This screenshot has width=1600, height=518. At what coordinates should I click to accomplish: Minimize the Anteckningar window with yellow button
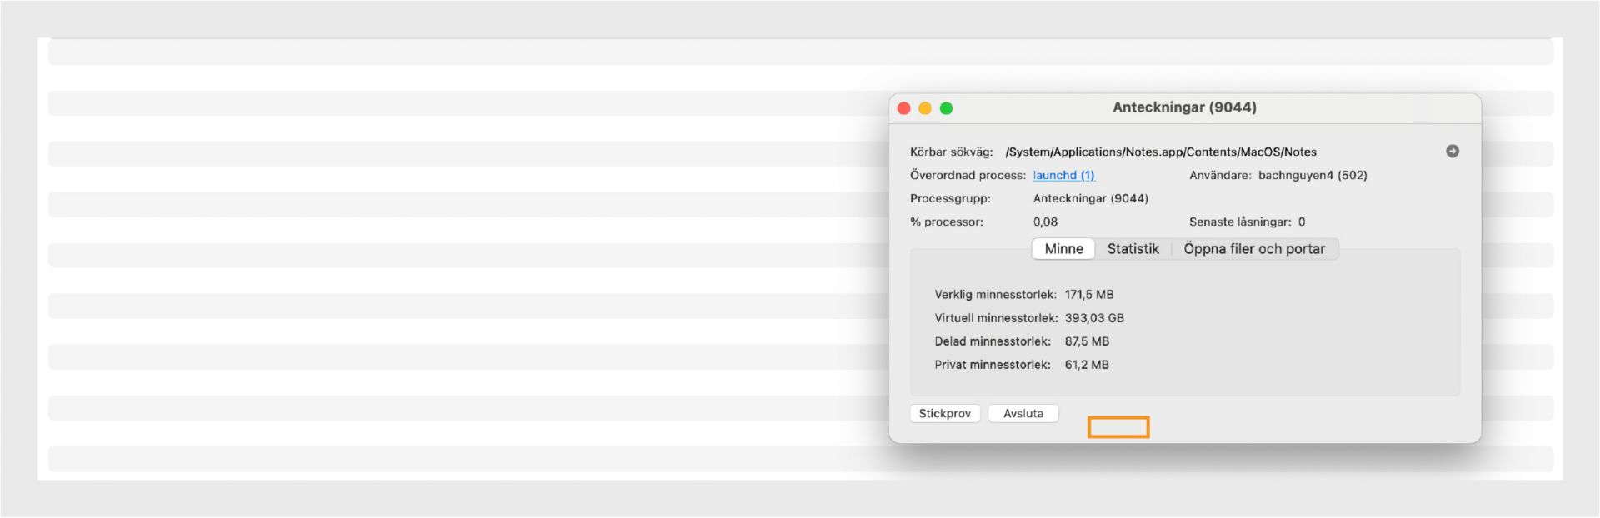point(925,107)
